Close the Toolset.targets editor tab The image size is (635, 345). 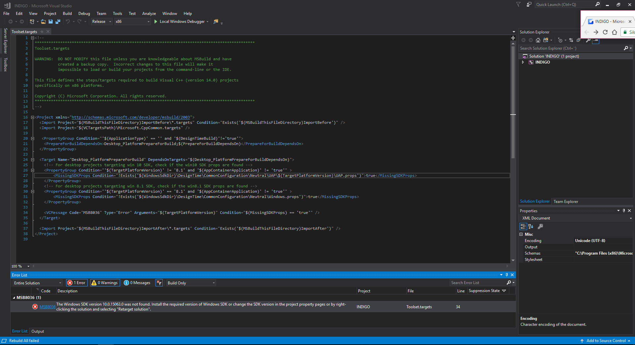point(48,32)
